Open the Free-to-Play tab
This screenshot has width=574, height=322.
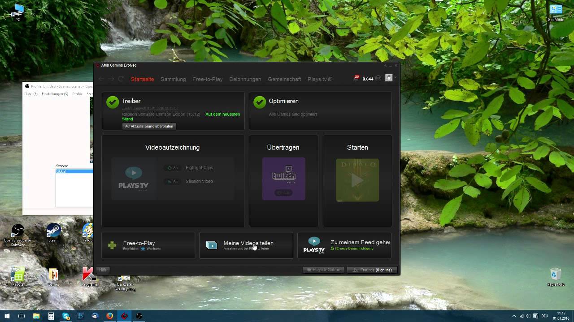[208, 79]
